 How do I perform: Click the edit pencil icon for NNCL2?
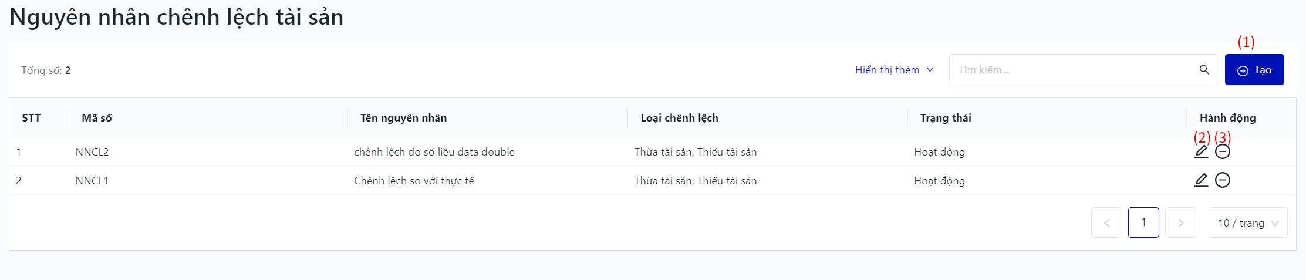(x=1201, y=152)
